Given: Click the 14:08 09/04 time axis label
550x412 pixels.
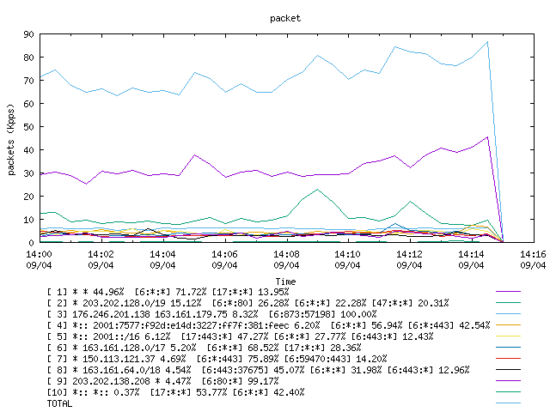Looking at the screenshot, I should pyautogui.click(x=286, y=259).
